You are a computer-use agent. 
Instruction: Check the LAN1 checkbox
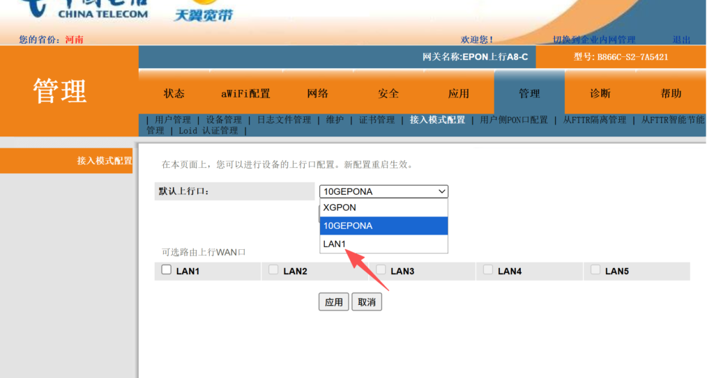point(167,270)
